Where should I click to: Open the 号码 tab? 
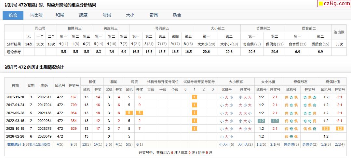pos(107,15)
